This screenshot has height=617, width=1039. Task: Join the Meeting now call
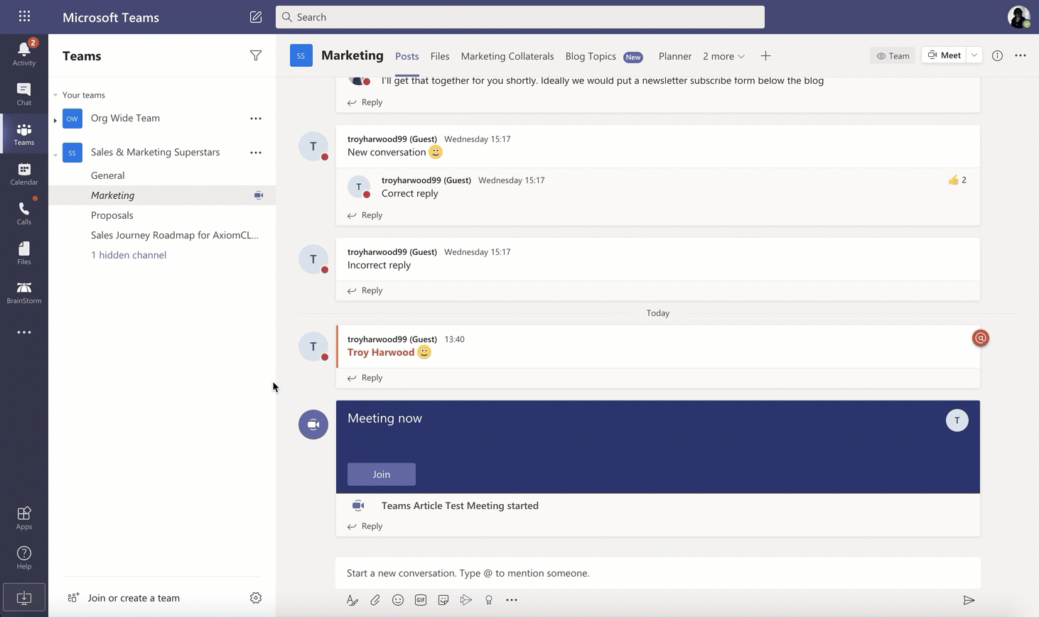click(382, 474)
